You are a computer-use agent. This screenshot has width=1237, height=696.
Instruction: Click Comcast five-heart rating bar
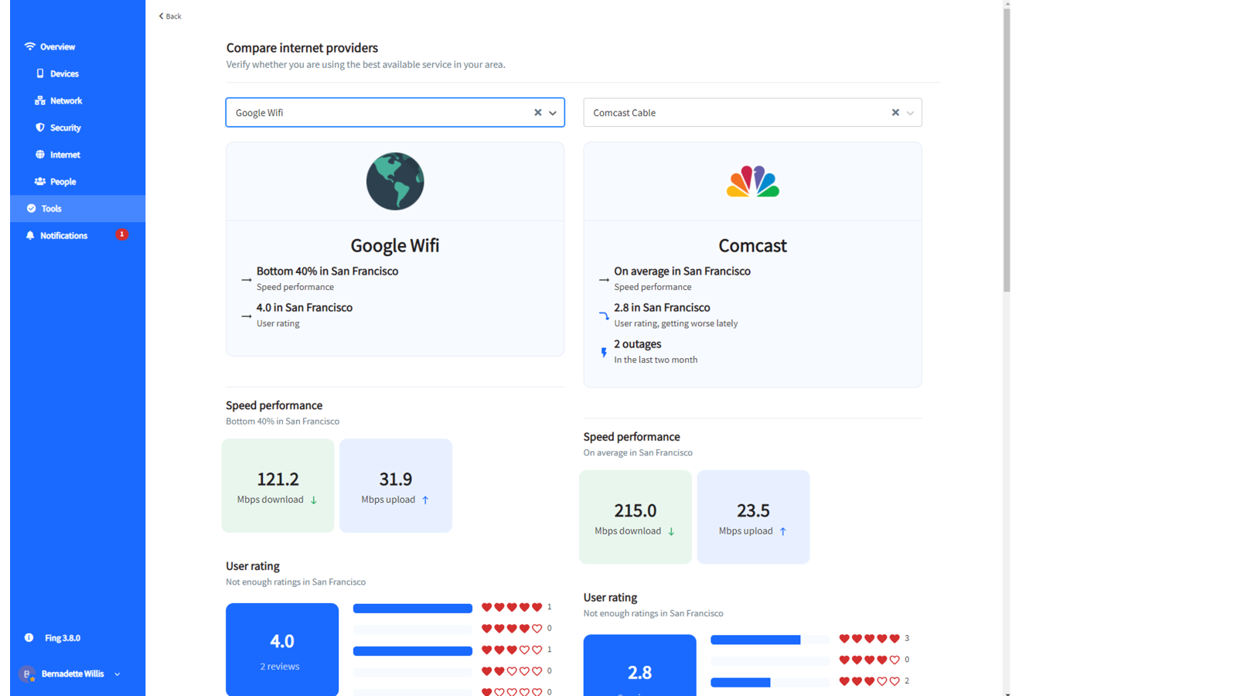pyautogui.click(x=770, y=640)
